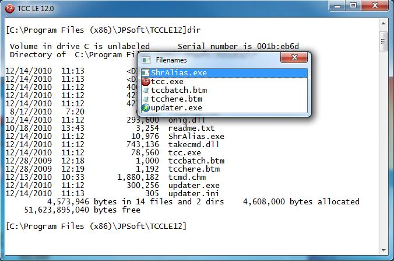
Task: Click the ShrAlias.exe file icon in popup
Action: (x=145, y=73)
